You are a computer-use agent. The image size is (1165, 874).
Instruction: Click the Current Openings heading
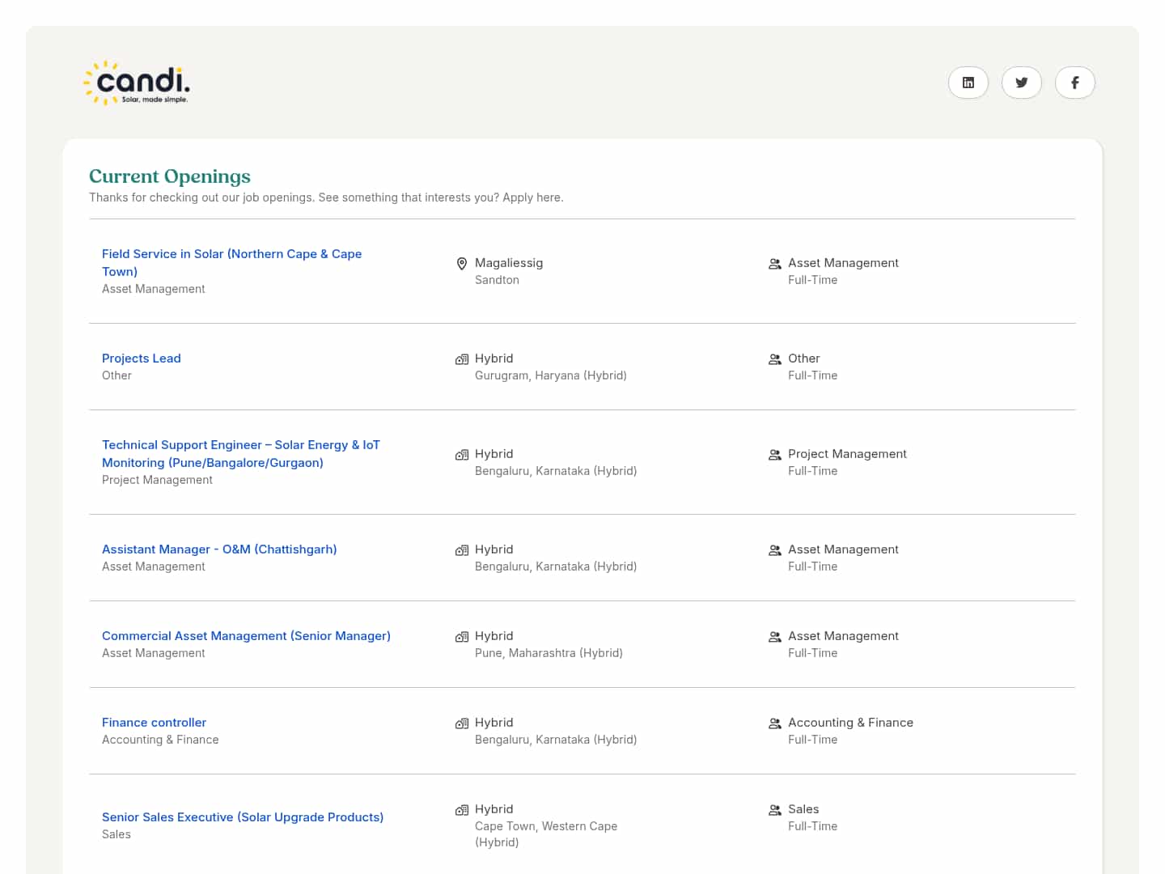pos(170,176)
